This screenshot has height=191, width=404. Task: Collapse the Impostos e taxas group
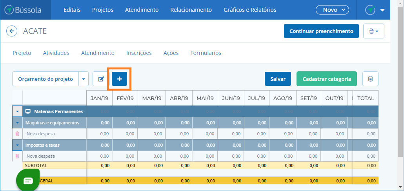point(17,145)
